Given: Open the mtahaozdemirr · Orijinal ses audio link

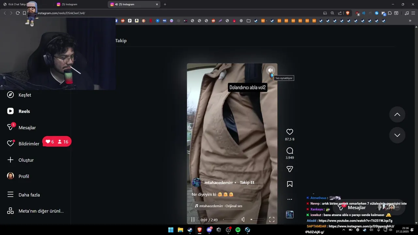Looking at the screenshot, I should tap(219, 206).
